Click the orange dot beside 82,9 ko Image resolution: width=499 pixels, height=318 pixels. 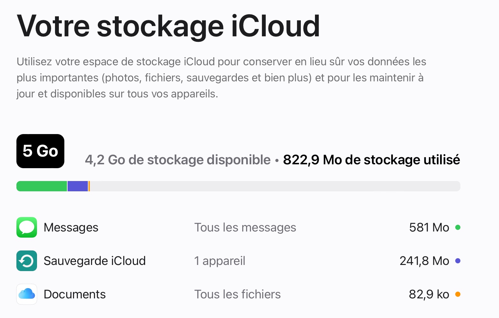(458, 294)
